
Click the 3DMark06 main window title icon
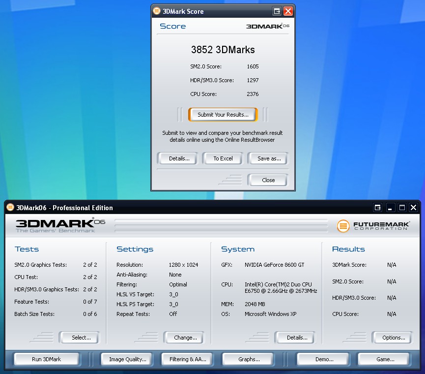click(10, 208)
